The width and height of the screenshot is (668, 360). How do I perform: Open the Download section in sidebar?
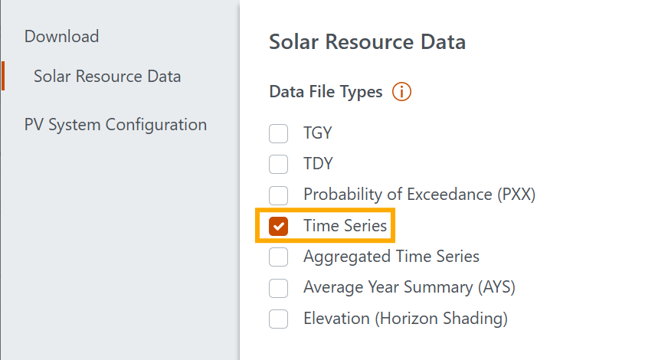point(61,36)
